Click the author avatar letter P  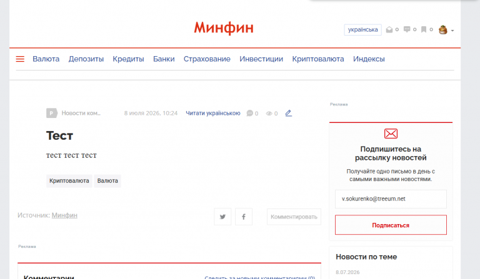tap(51, 113)
